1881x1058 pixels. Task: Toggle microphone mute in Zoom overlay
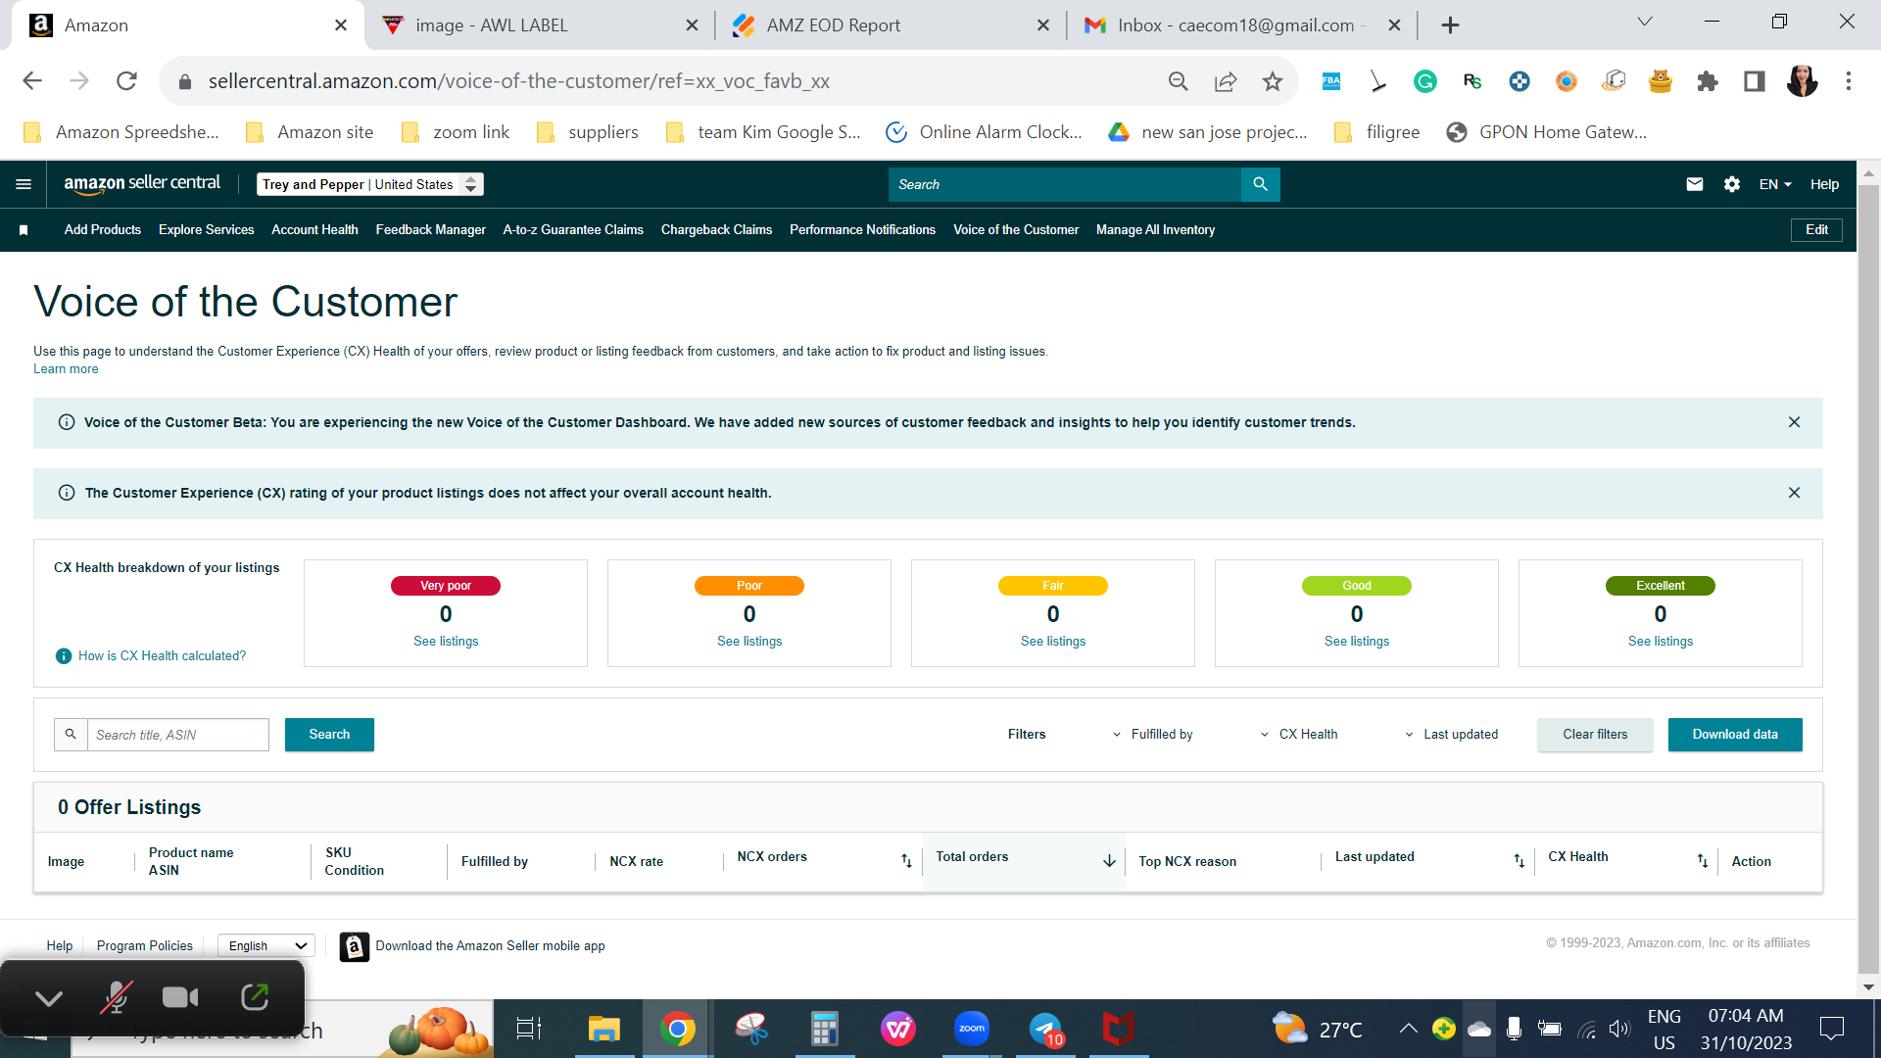click(x=116, y=998)
